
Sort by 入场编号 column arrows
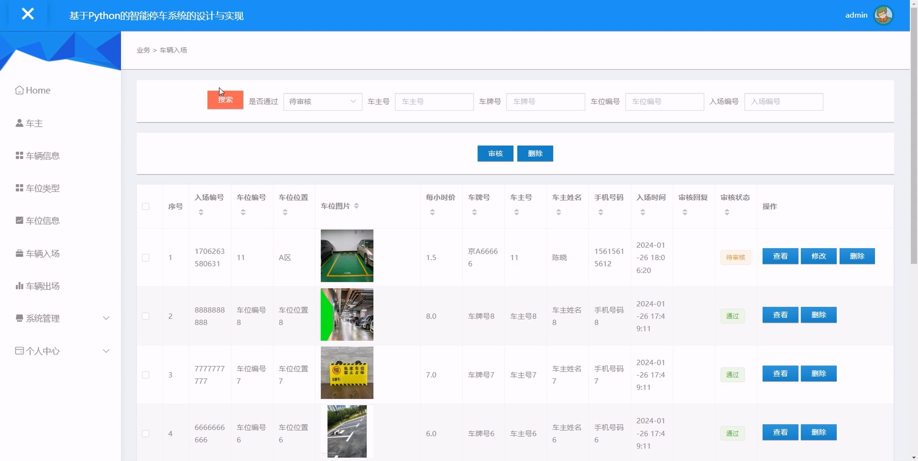(x=201, y=212)
